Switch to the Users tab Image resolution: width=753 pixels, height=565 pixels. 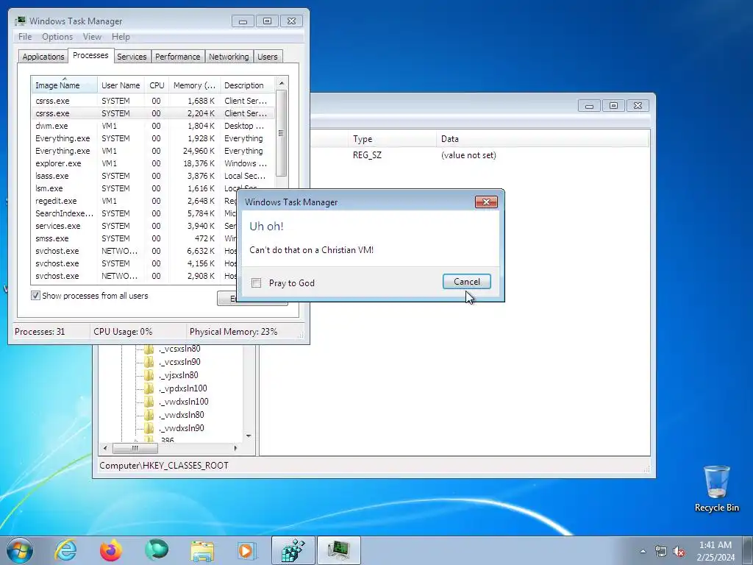(267, 57)
